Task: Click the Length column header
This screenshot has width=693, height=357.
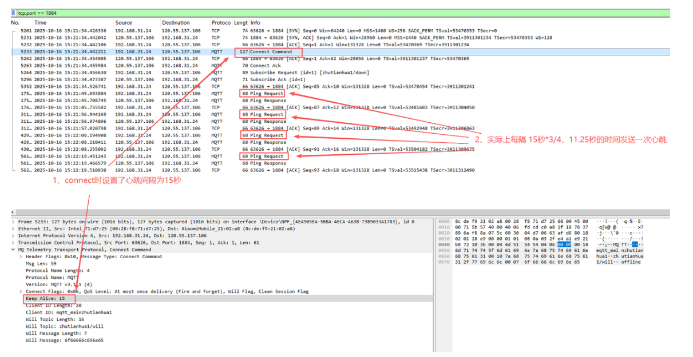Action: pos(240,23)
